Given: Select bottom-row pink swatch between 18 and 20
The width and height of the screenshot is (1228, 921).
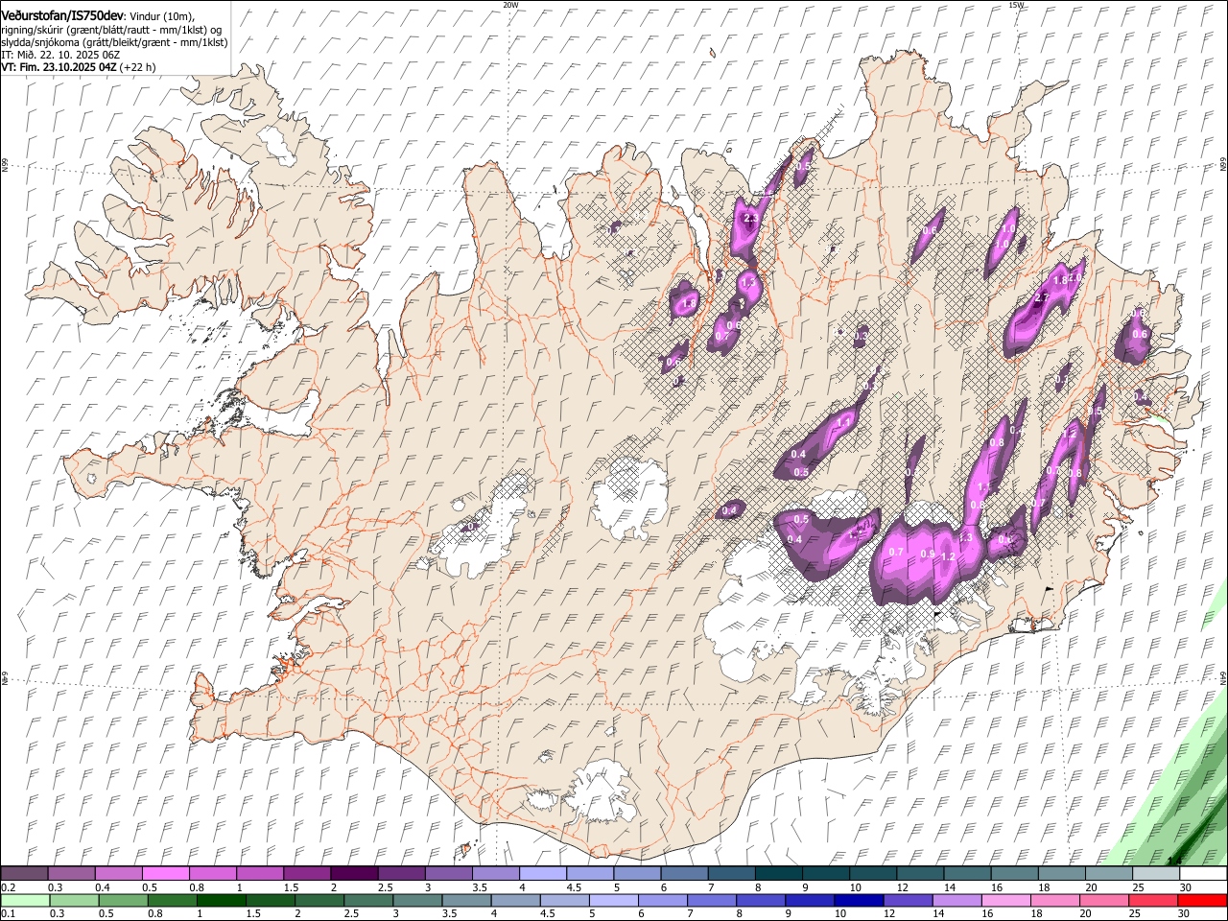Looking at the screenshot, I should tap(1056, 901).
